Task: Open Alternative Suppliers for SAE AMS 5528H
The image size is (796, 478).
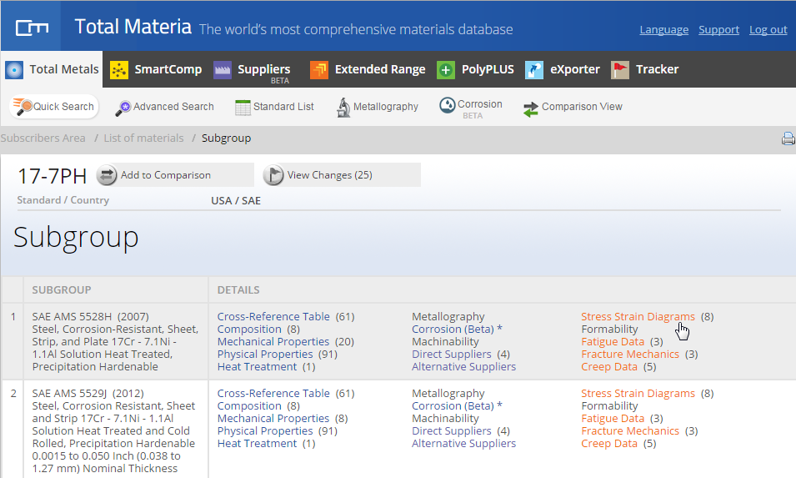Action: coord(463,367)
